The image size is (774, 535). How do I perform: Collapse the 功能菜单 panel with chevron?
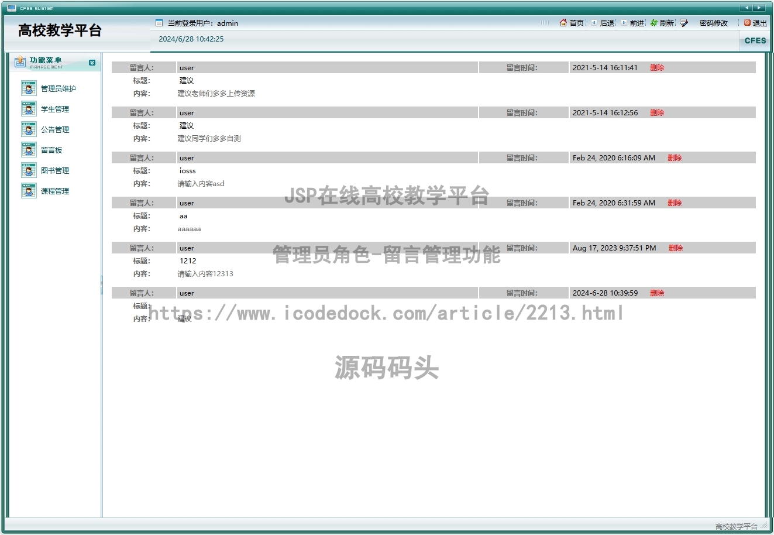[x=92, y=62]
